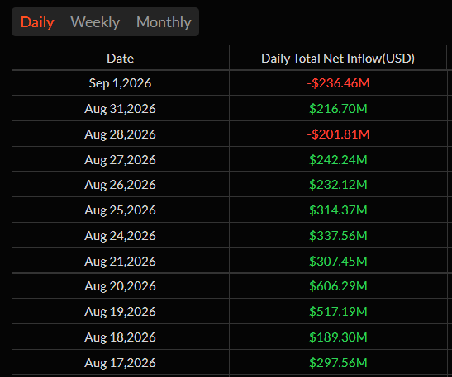The width and height of the screenshot is (452, 377).
Task: Select the Aug 24,2026 date cell
Action: (120, 236)
